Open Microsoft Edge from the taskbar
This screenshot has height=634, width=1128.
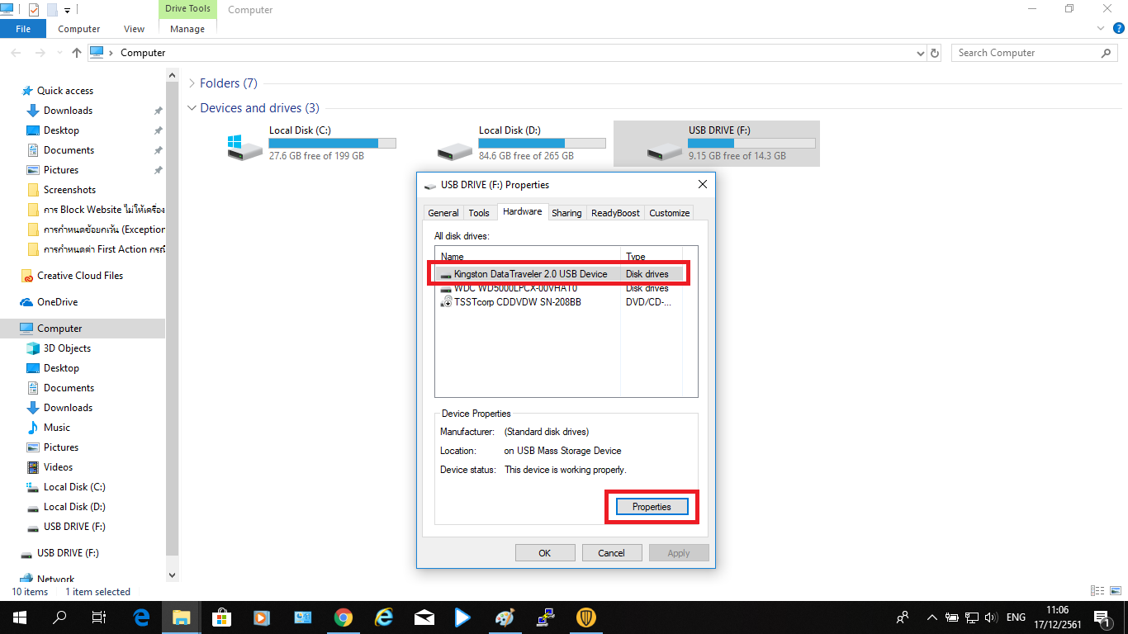(141, 617)
